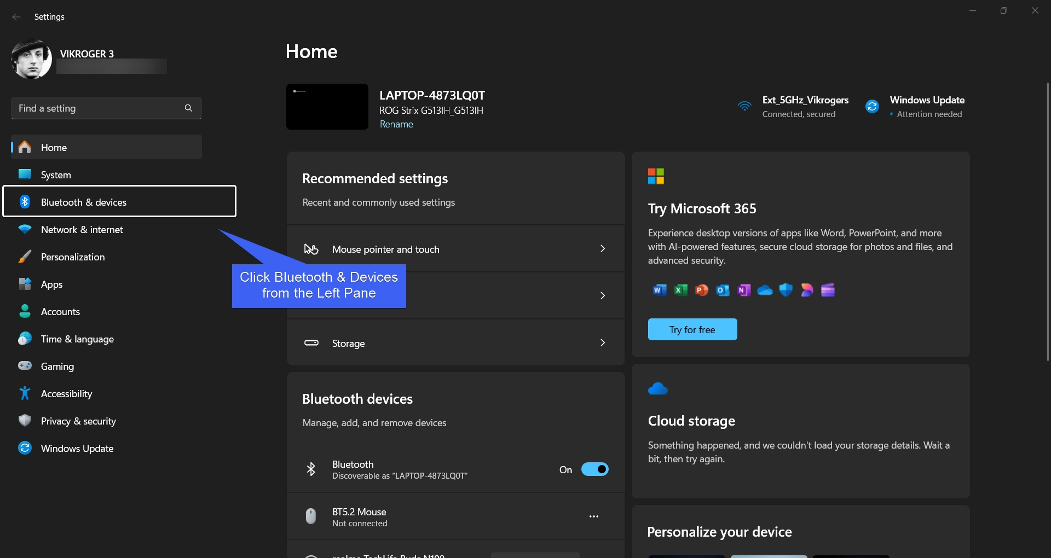Open more options for BT5.2 Mouse
This screenshot has height=558, width=1051.
tap(594, 516)
